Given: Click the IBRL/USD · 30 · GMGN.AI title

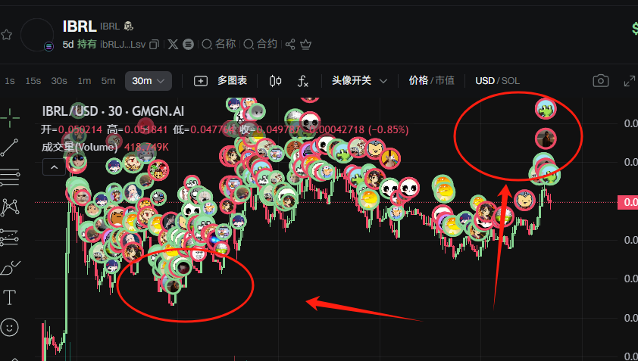Looking at the screenshot, I should [x=113, y=111].
